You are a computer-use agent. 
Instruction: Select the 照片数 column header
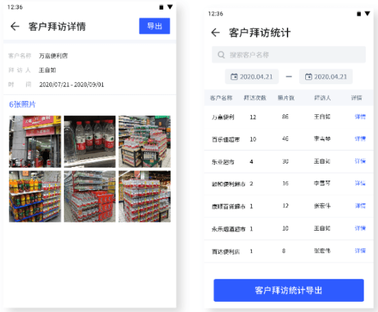(x=286, y=98)
